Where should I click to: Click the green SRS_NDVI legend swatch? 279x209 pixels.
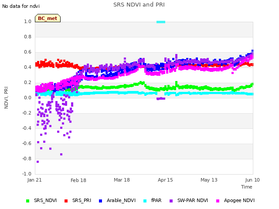click(27, 201)
